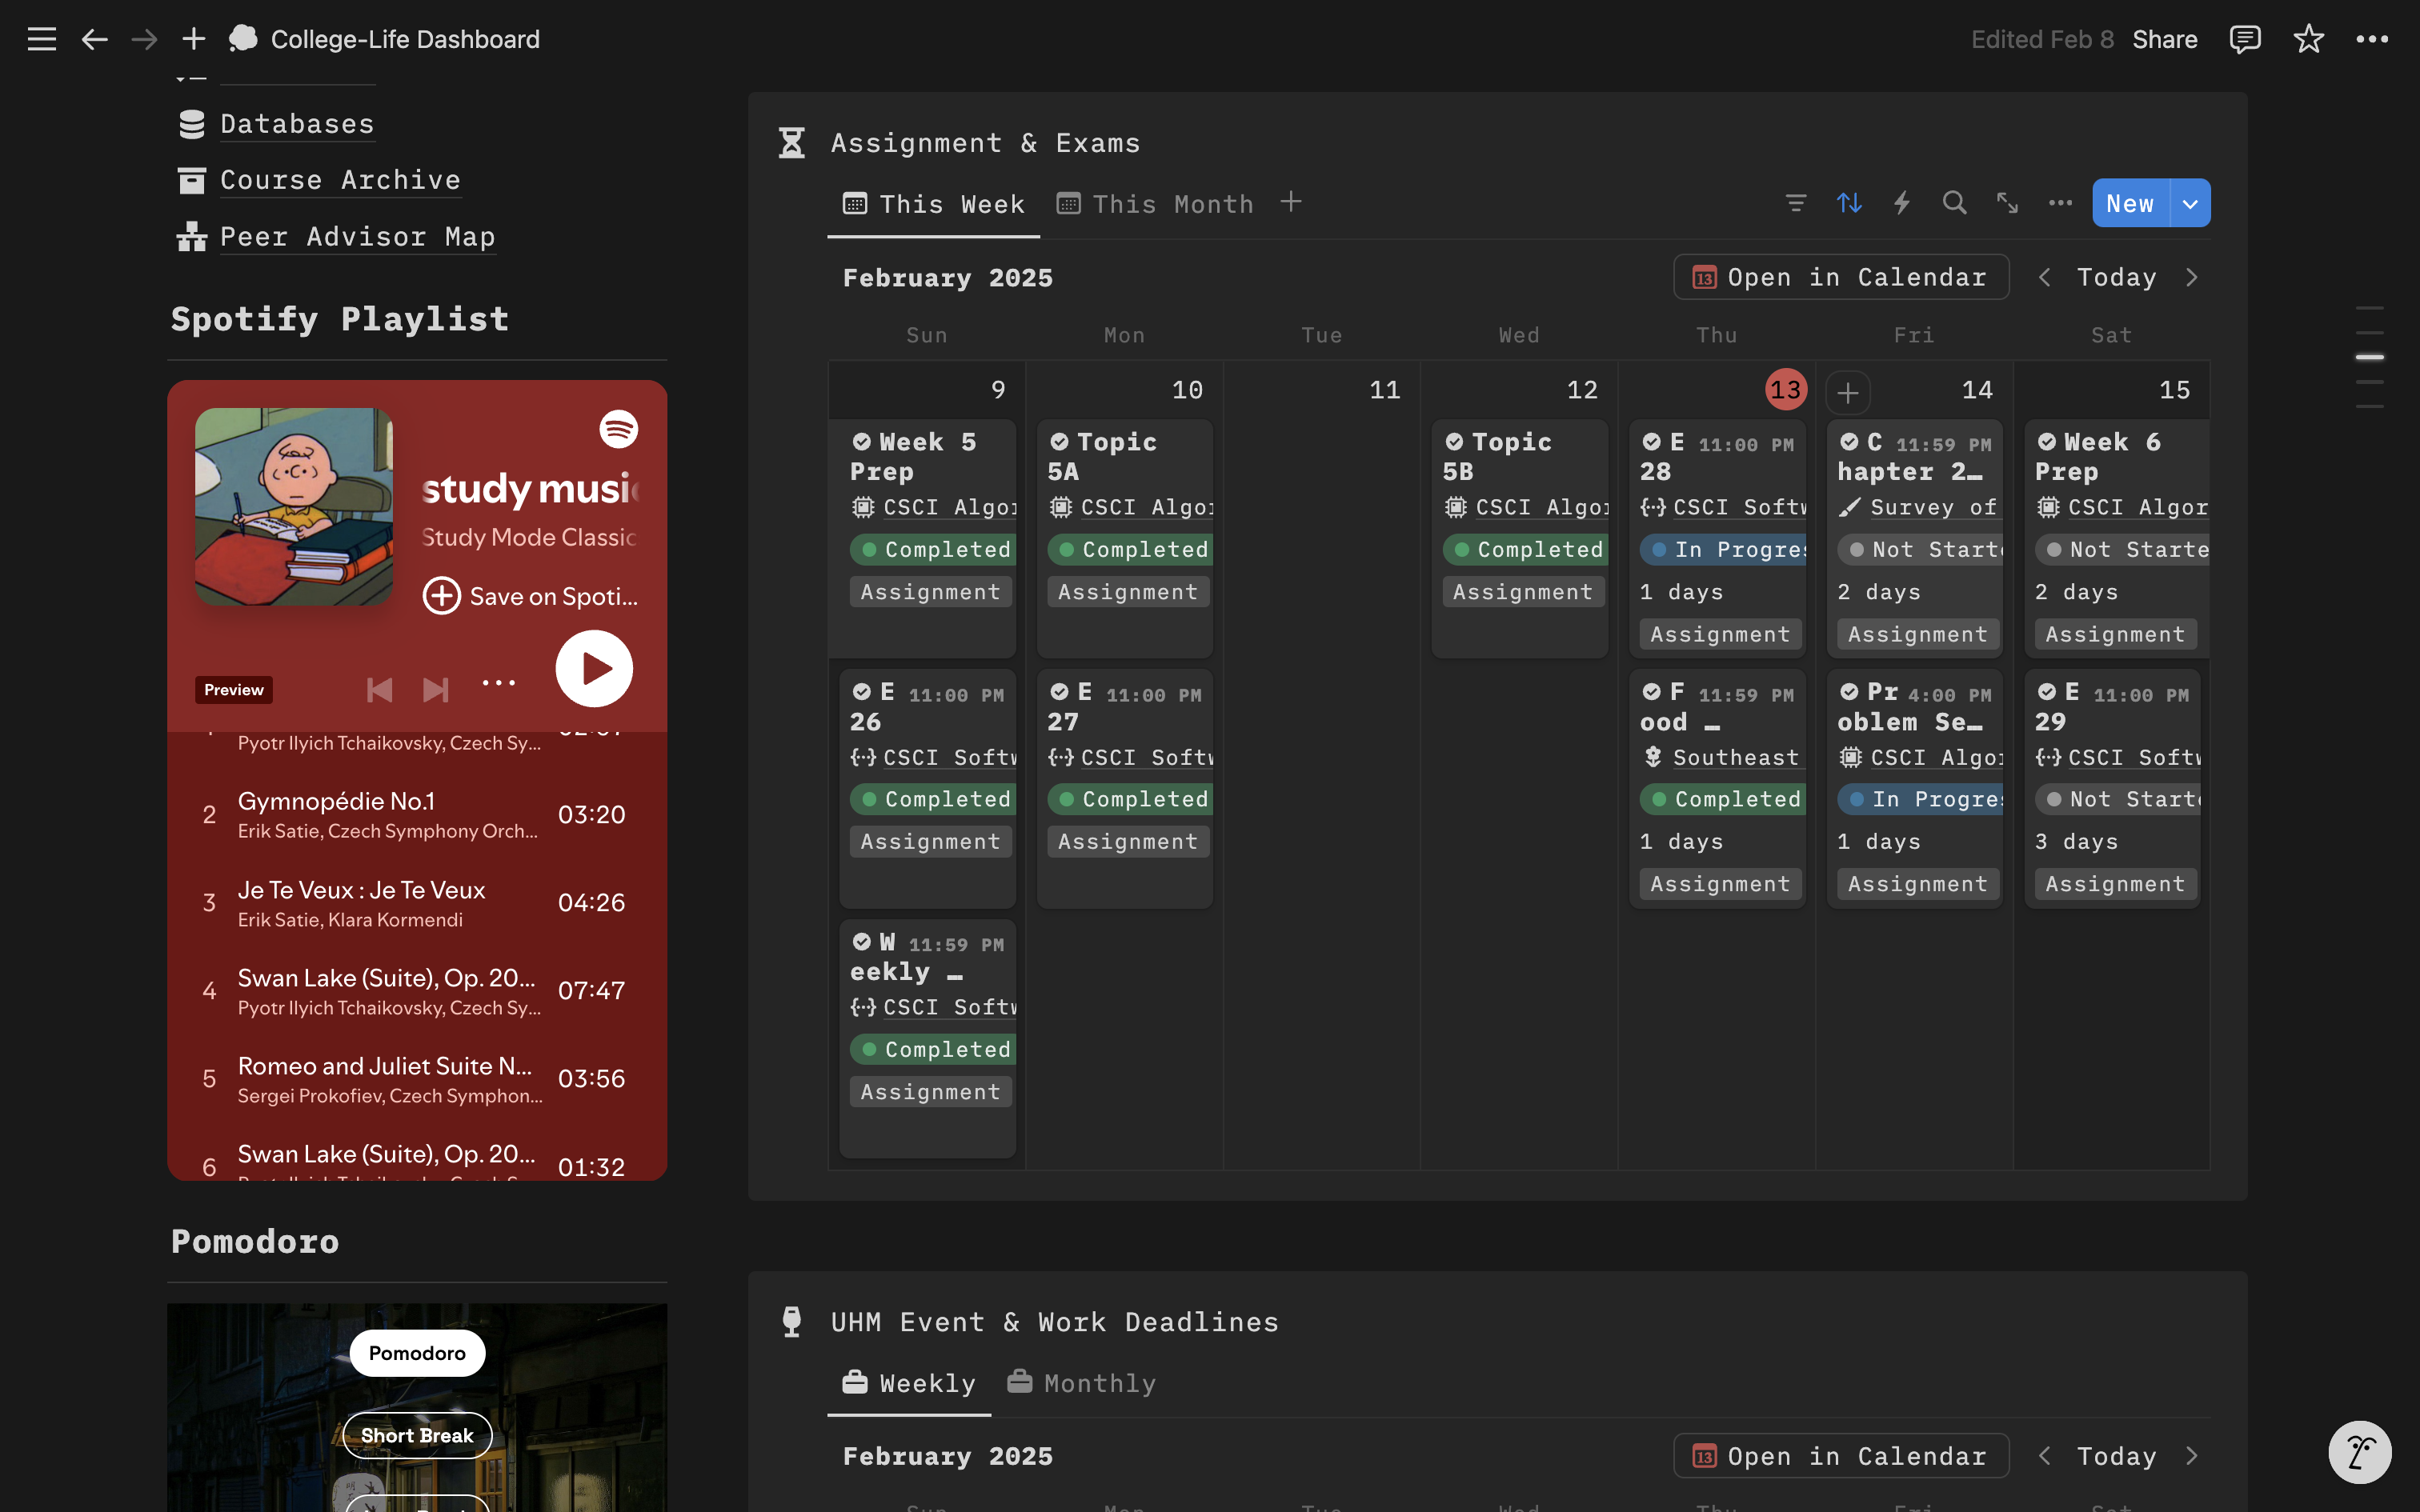Go to previous week in Assignments calendar
This screenshot has width=2420, height=1512.
2044,277
